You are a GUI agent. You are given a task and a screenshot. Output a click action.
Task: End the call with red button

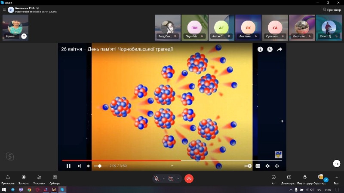point(189,178)
